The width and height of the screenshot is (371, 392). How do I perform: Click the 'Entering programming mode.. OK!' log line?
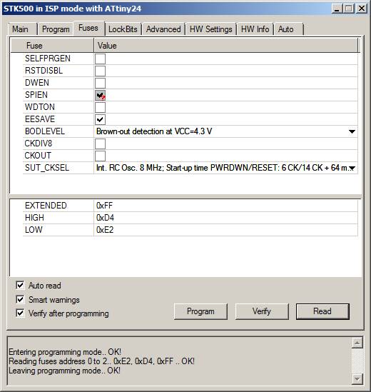pyautogui.click(x=65, y=352)
